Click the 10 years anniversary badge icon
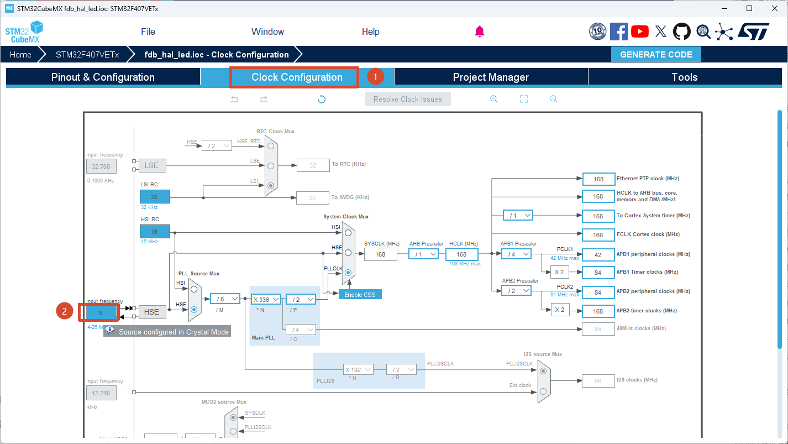 point(598,32)
